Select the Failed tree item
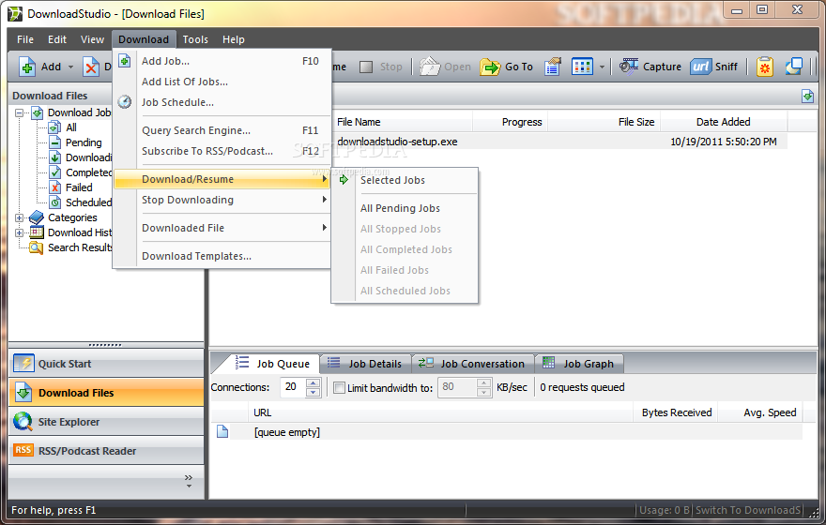This screenshot has width=826, height=525. point(79,187)
